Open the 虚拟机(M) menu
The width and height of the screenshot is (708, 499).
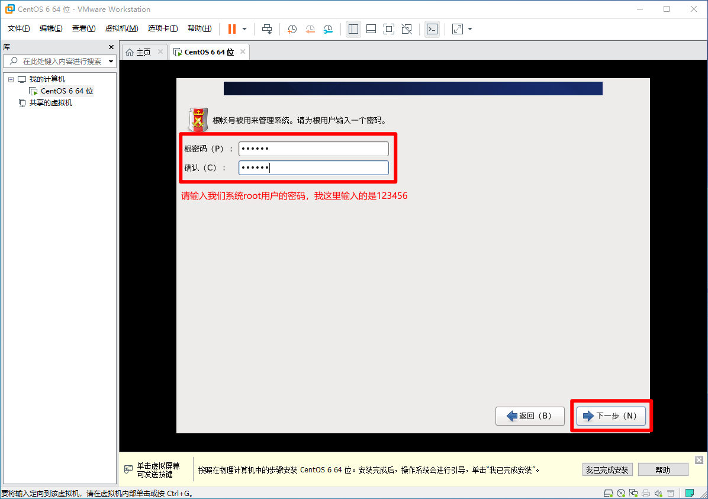point(121,28)
